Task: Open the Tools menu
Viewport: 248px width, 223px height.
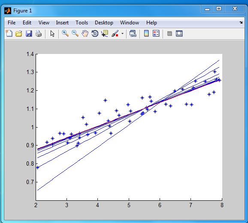Action: pyautogui.click(x=82, y=23)
